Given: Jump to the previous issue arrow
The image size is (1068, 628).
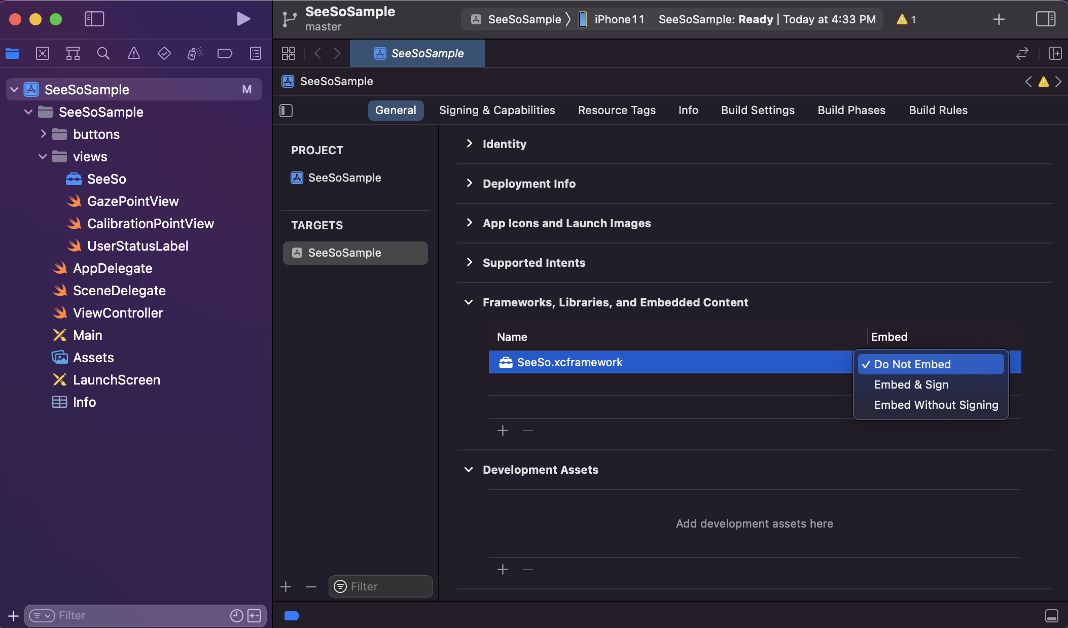Looking at the screenshot, I should tap(1028, 82).
